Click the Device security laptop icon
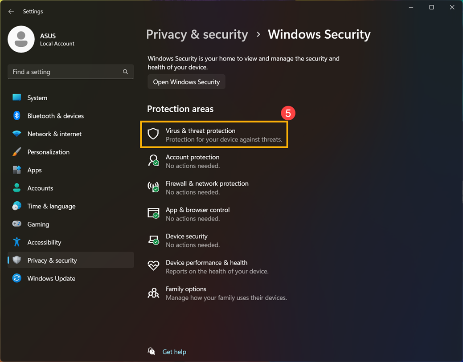 coord(153,240)
